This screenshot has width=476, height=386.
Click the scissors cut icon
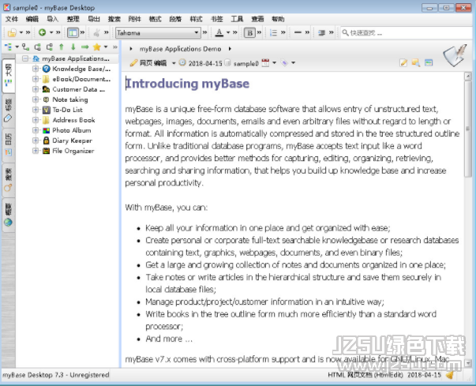[96, 32]
